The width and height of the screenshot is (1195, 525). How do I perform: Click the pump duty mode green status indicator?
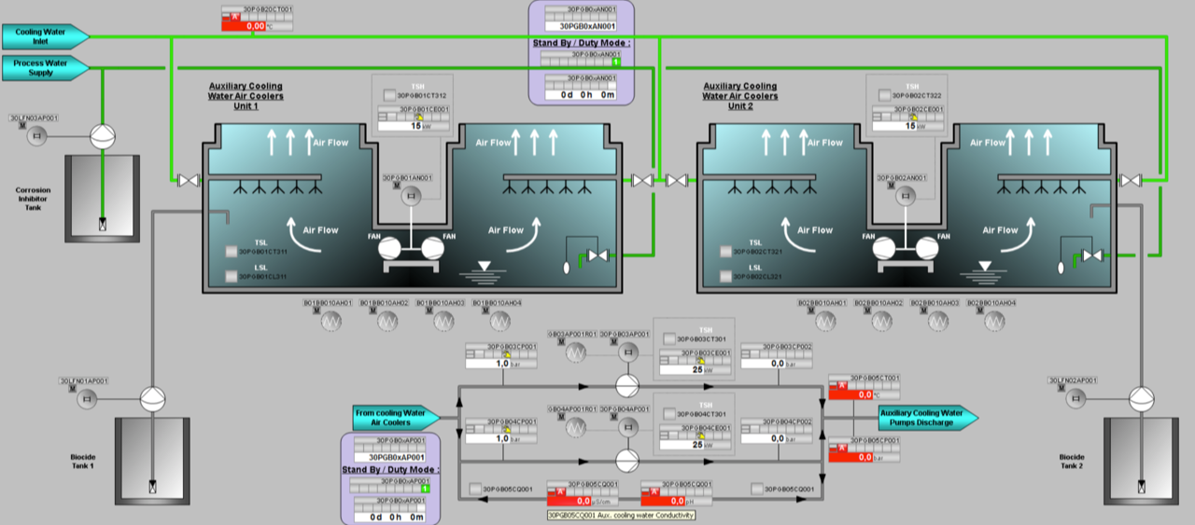point(425,489)
